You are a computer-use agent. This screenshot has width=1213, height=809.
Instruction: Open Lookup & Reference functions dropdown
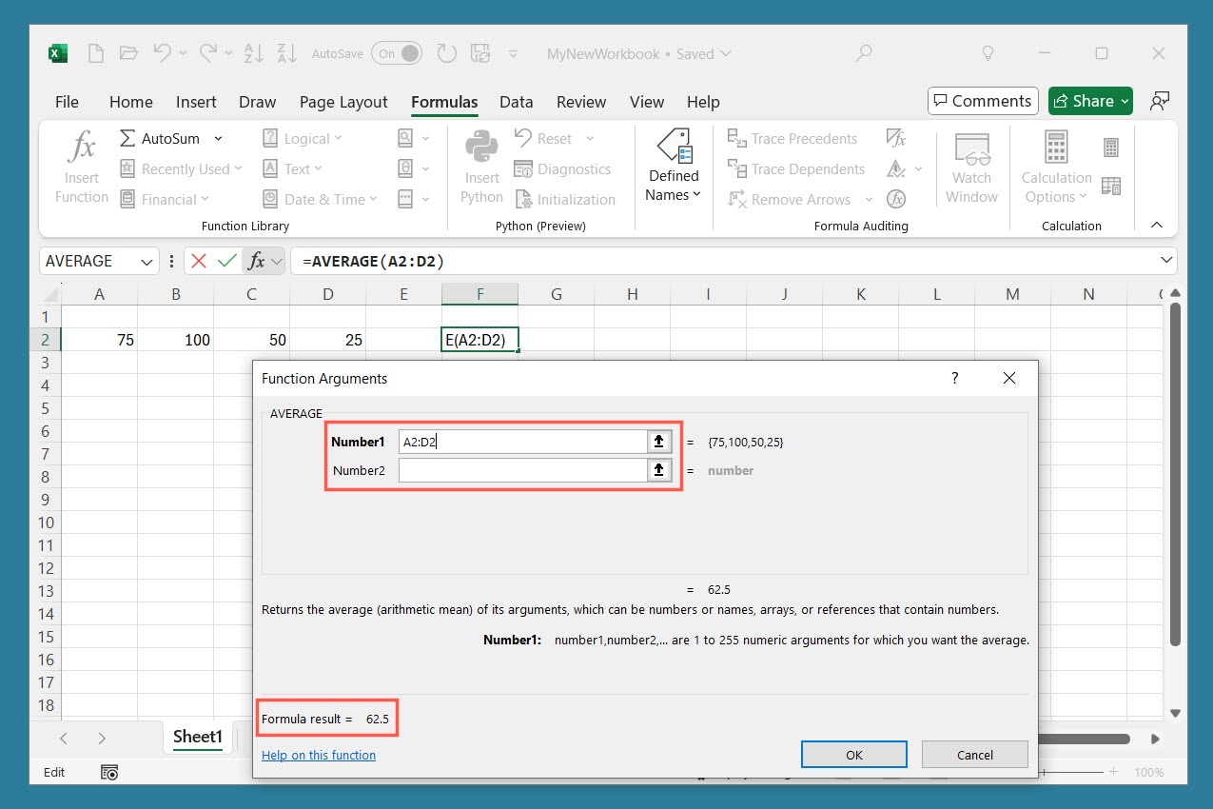(414, 139)
